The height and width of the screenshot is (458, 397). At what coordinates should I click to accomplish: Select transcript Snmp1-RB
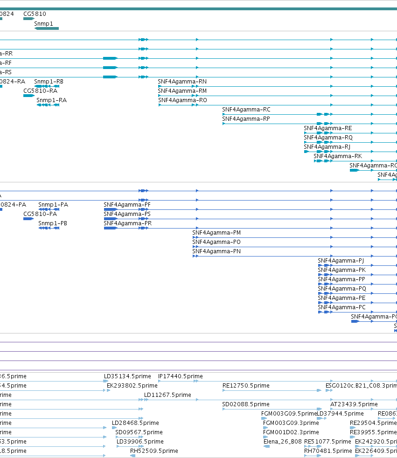pyautogui.click(x=49, y=82)
